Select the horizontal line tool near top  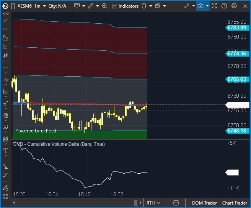point(5,29)
